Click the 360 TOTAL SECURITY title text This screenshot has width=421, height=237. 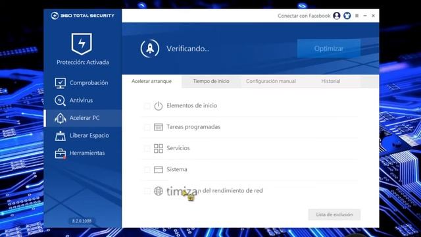[x=87, y=16]
